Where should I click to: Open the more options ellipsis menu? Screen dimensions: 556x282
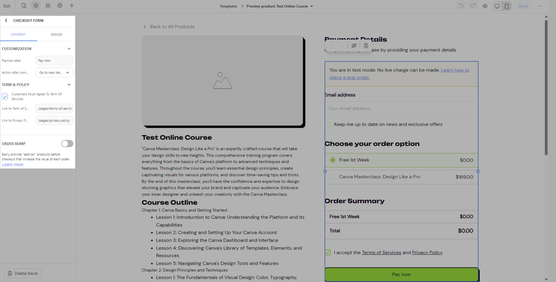click(x=540, y=6)
